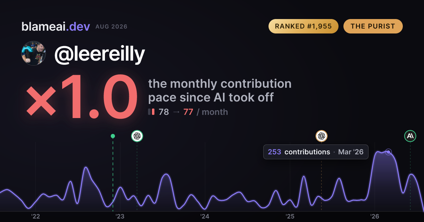This screenshot has width=424, height=222.
Task: Click the orange-ringed OpenAI marker icon
Action: click(x=321, y=136)
